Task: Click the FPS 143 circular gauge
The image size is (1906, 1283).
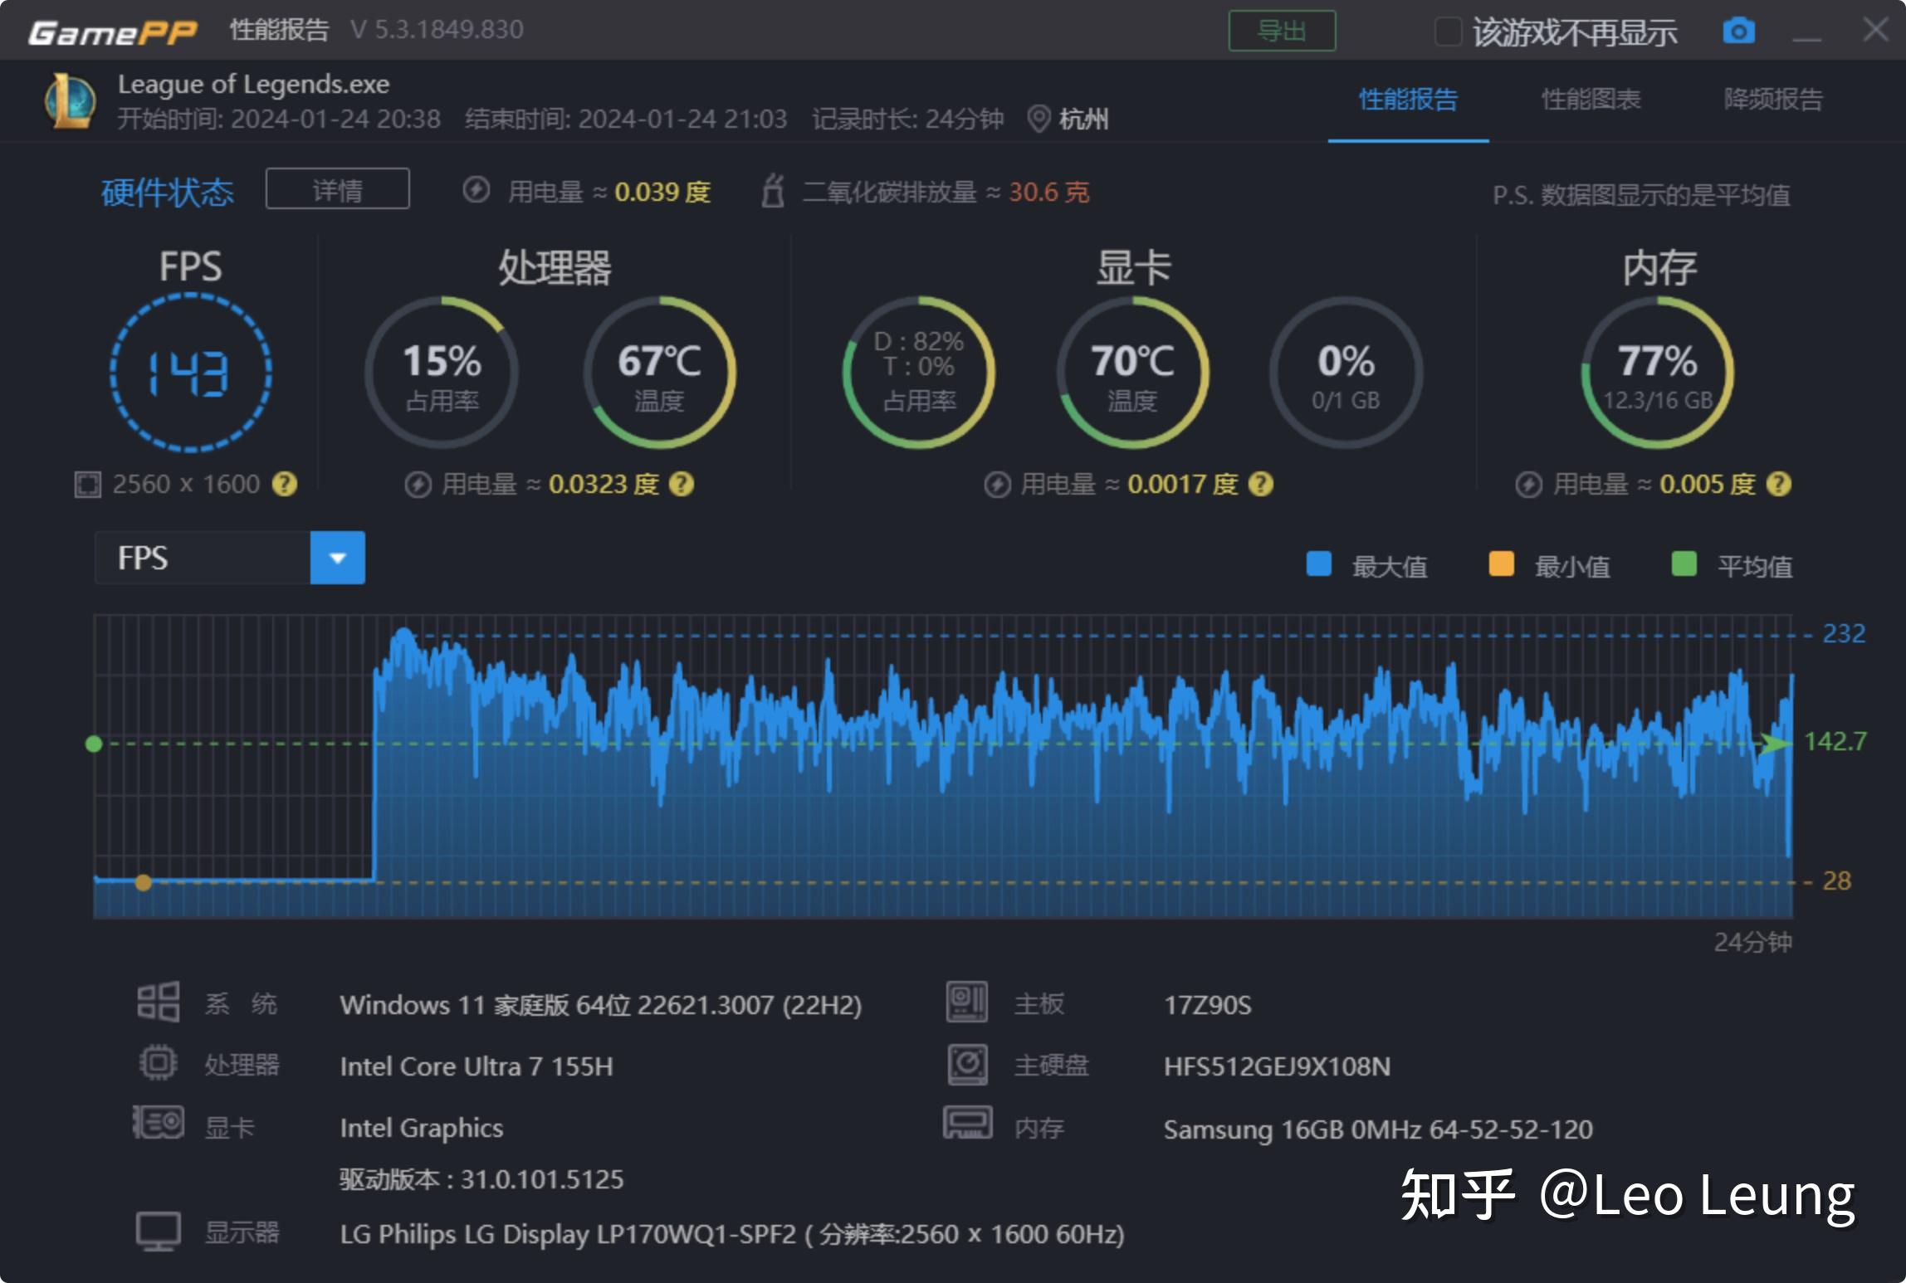Action: [x=191, y=373]
